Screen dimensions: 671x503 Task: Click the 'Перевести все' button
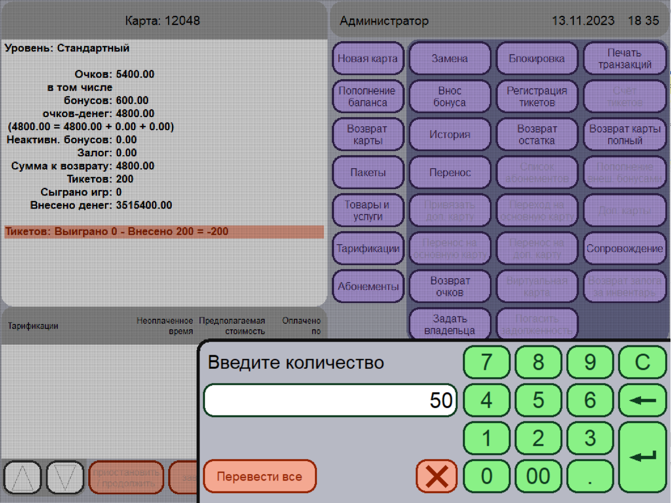click(260, 476)
